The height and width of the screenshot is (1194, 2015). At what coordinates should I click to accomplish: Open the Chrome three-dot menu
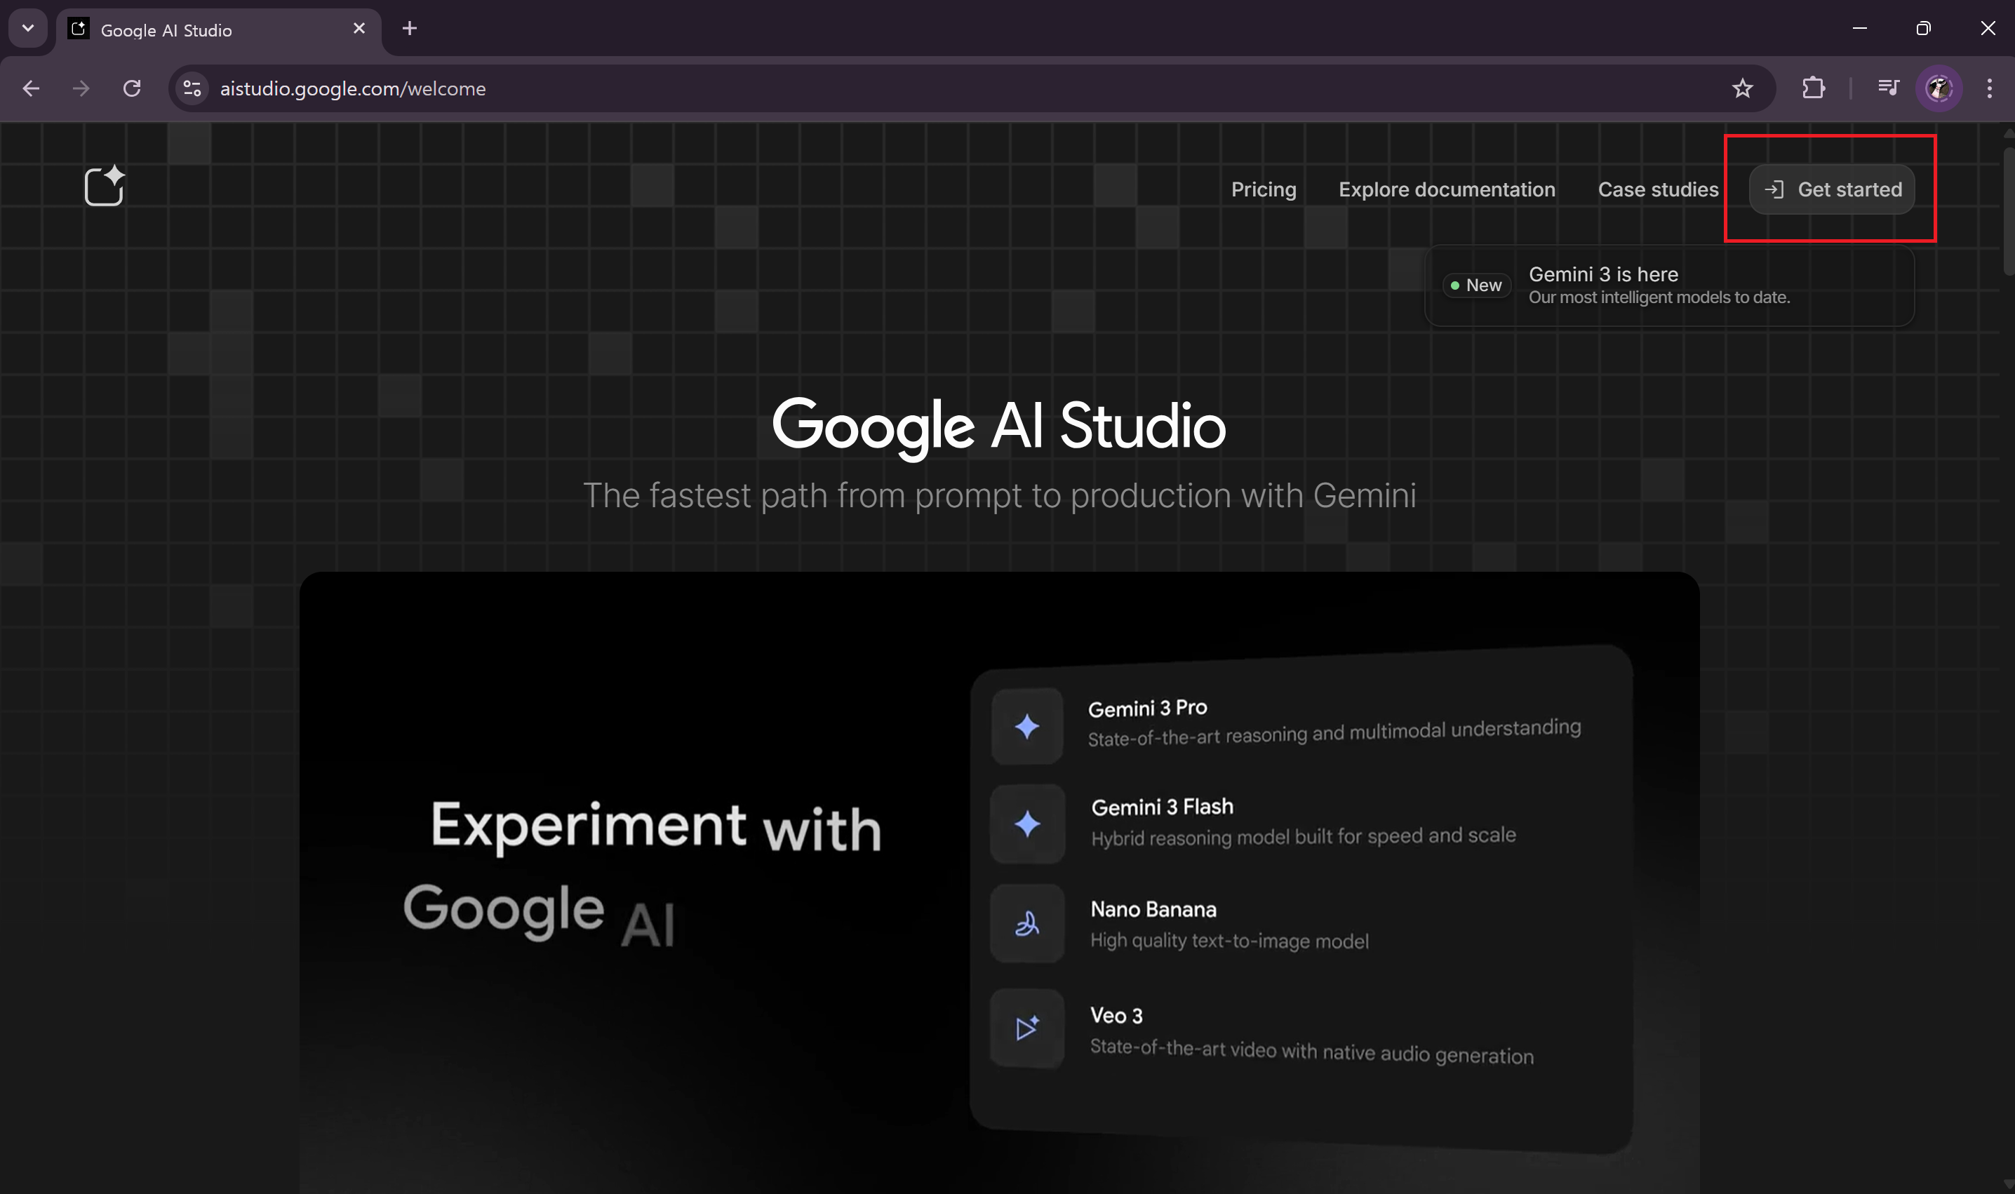coord(1989,88)
